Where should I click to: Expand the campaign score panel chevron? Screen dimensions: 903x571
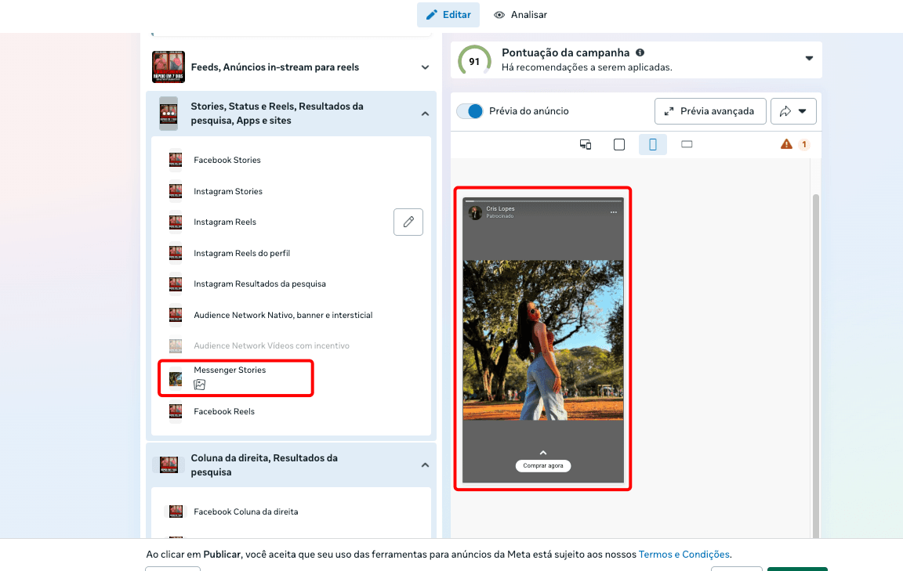[809, 58]
